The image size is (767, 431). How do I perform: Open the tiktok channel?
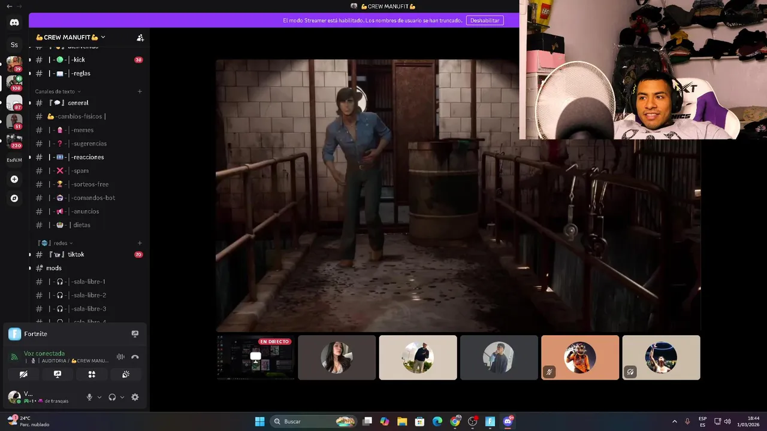89,254
